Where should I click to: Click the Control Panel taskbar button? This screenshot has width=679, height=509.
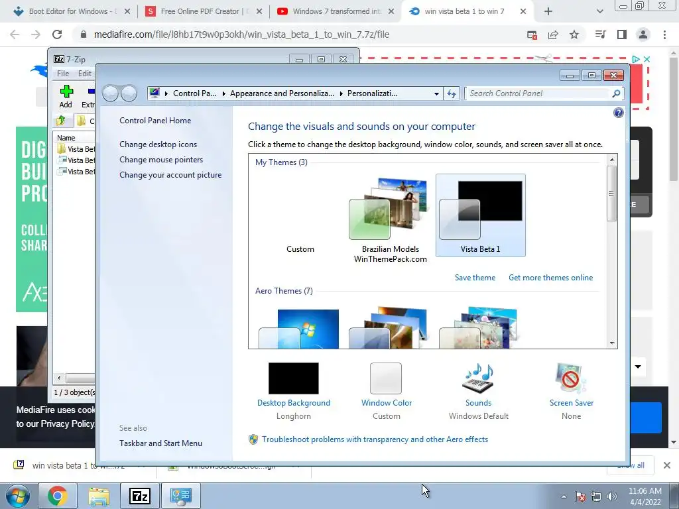(x=180, y=496)
